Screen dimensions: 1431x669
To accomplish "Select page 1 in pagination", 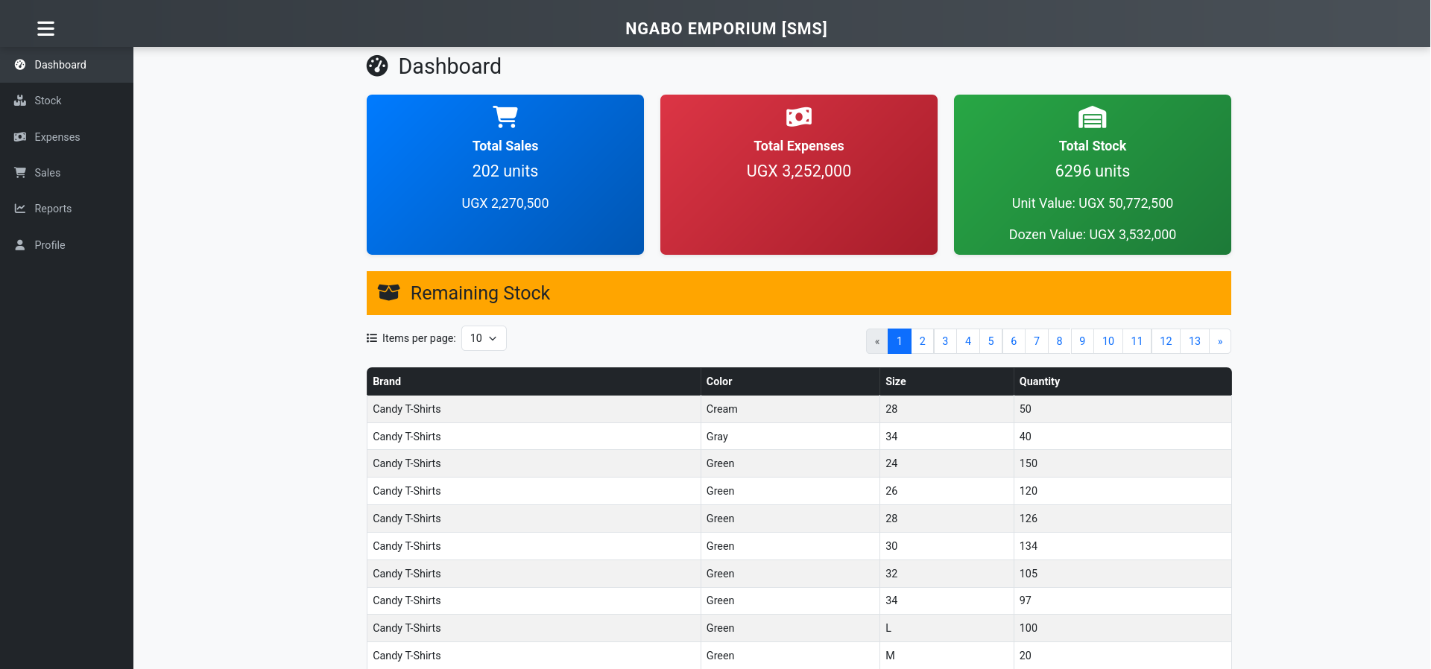I will coord(900,341).
